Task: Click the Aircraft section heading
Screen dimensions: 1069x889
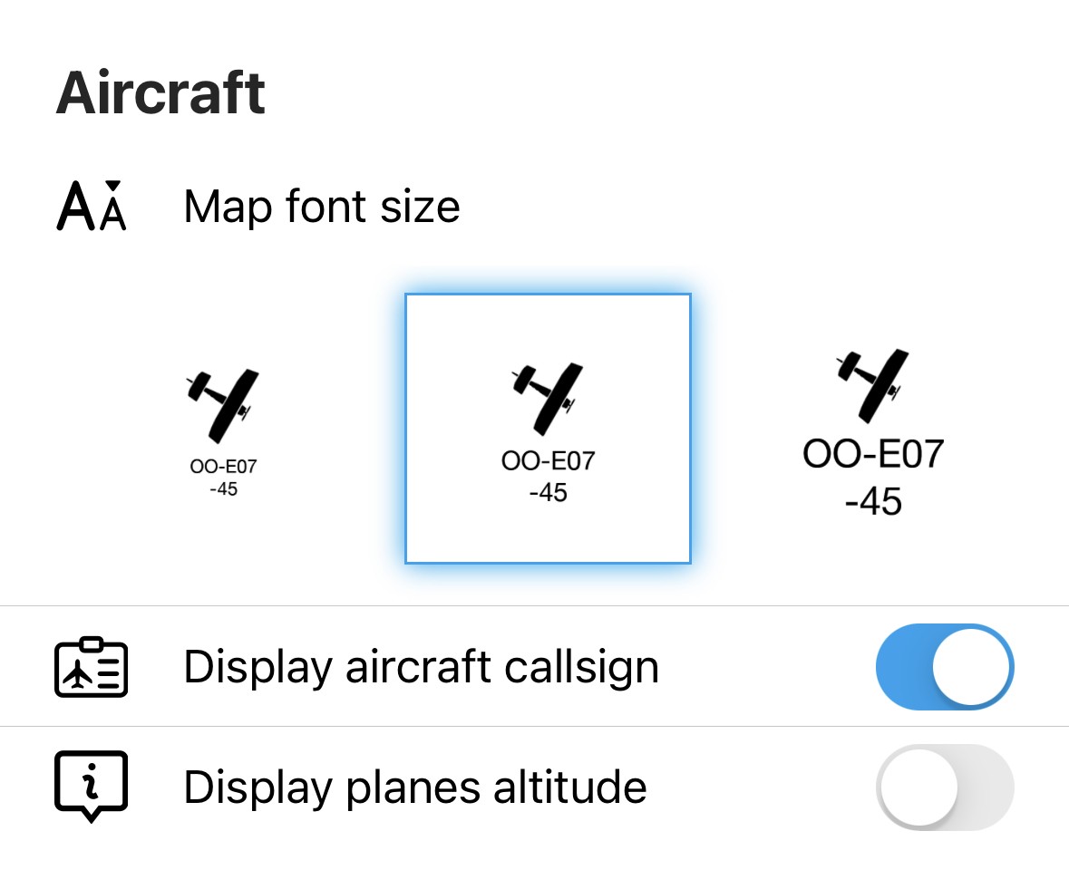Action: pyautogui.click(x=160, y=92)
